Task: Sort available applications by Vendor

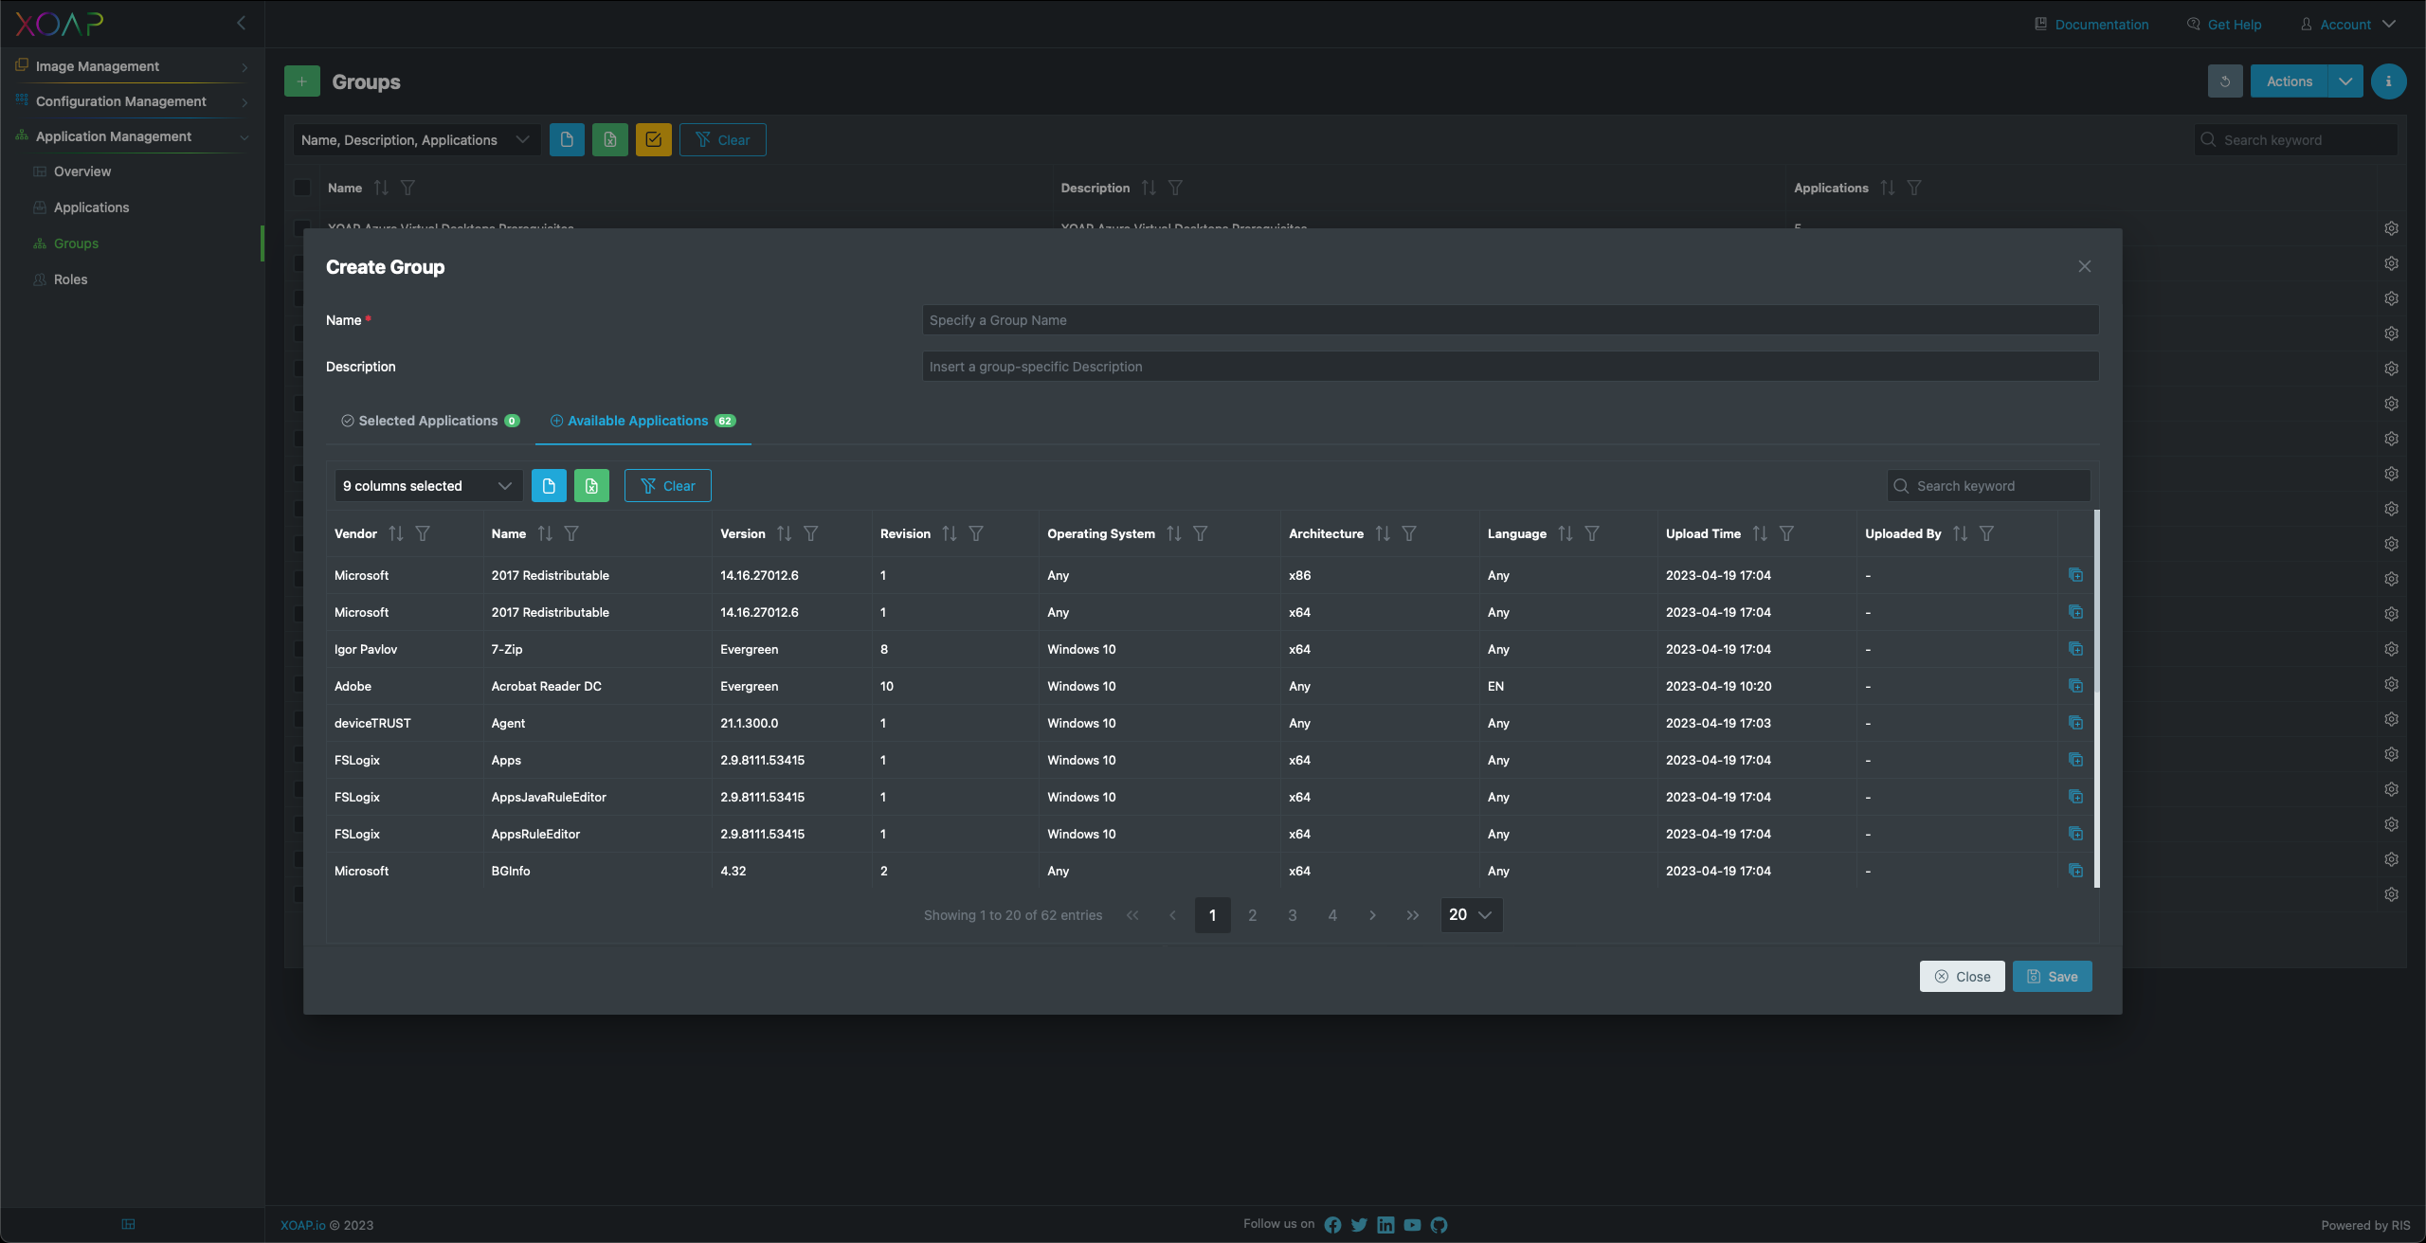Action: [396, 533]
